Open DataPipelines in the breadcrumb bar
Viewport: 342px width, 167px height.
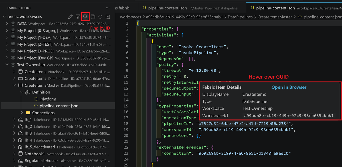[240, 17]
